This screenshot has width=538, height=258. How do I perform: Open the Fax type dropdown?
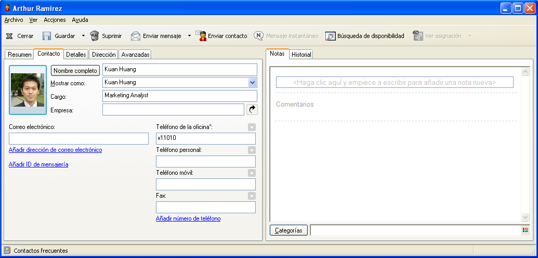[x=252, y=196]
